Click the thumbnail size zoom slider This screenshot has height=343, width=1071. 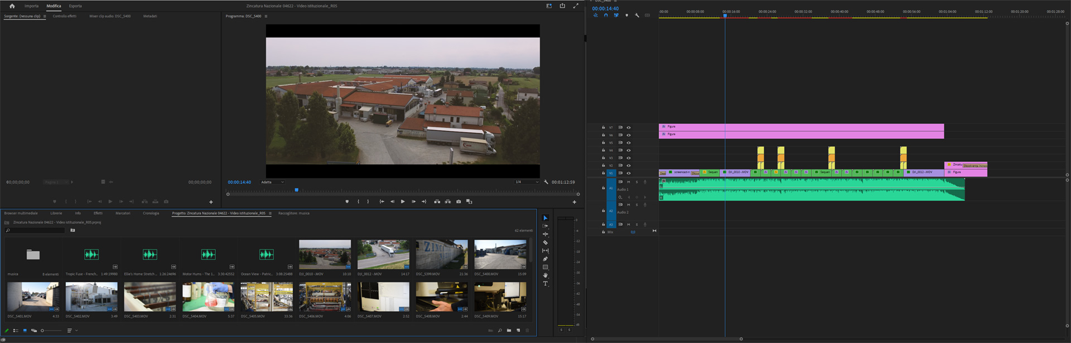tap(50, 331)
